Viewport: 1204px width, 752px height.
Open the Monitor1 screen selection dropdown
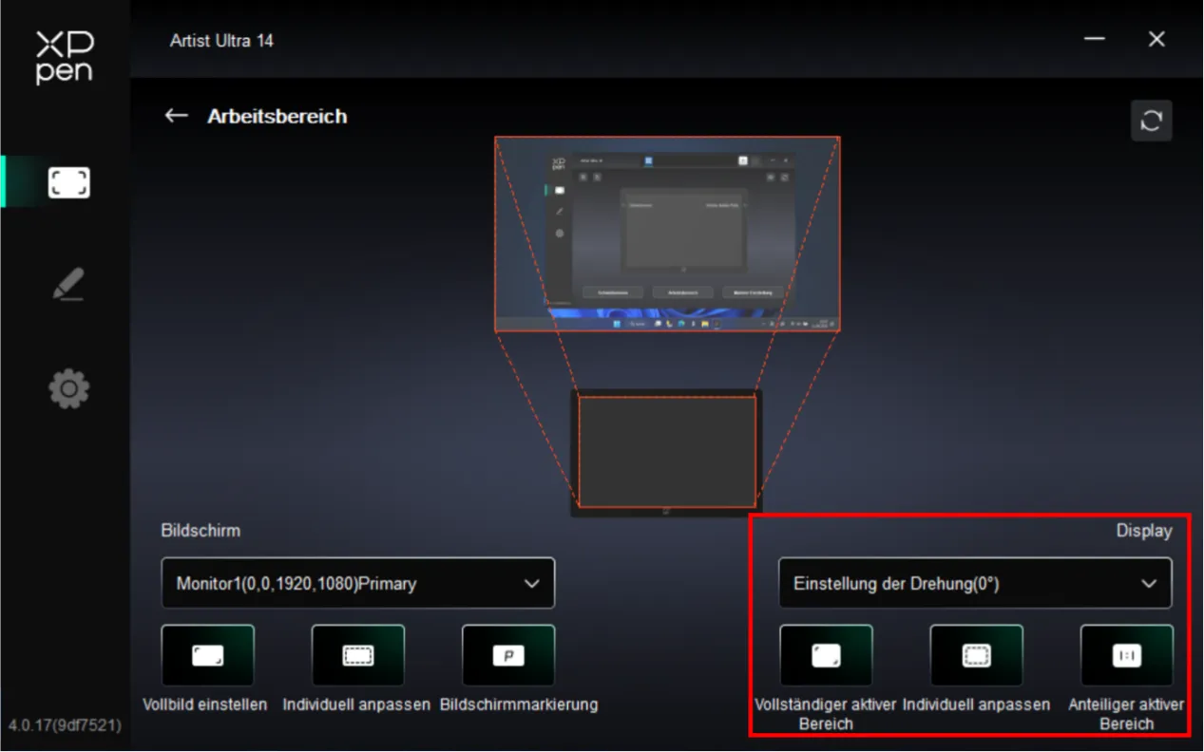click(358, 583)
